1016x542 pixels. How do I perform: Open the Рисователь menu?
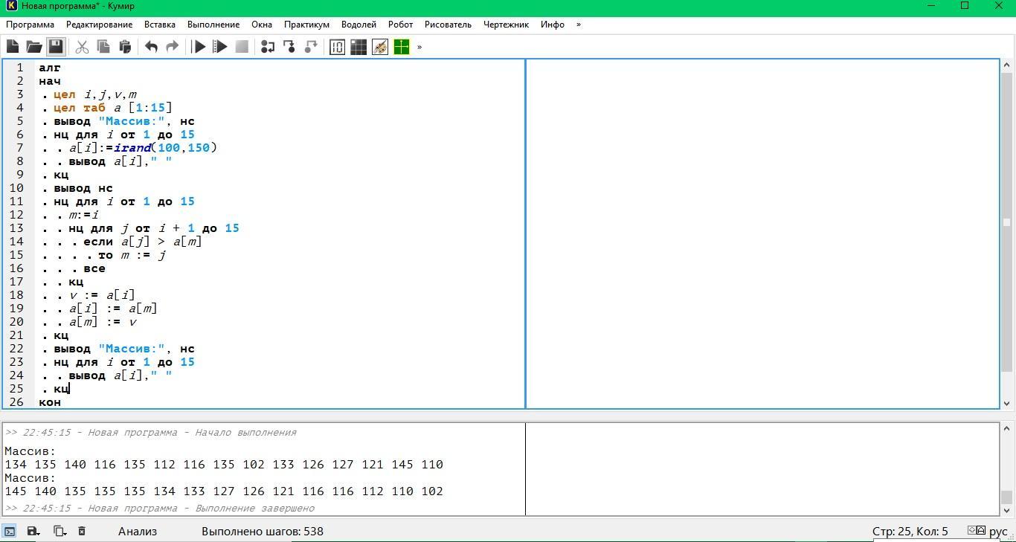(448, 25)
